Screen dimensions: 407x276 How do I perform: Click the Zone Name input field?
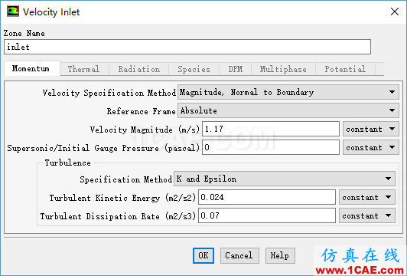coord(187,47)
